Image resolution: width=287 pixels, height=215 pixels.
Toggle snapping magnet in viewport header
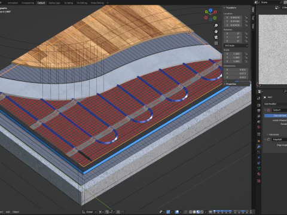(107, 212)
